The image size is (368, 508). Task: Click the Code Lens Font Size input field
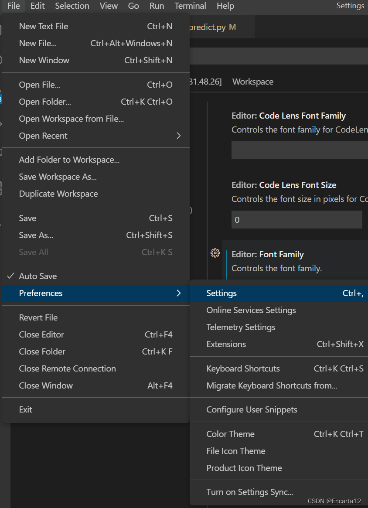296,219
